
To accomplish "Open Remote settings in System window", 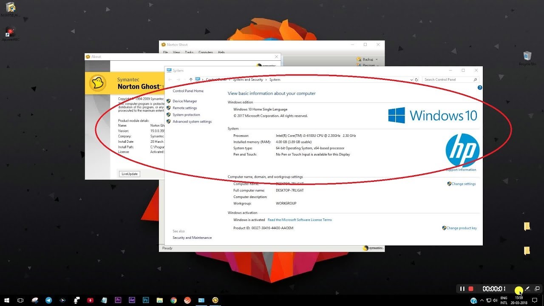I will pyautogui.click(x=185, y=108).
